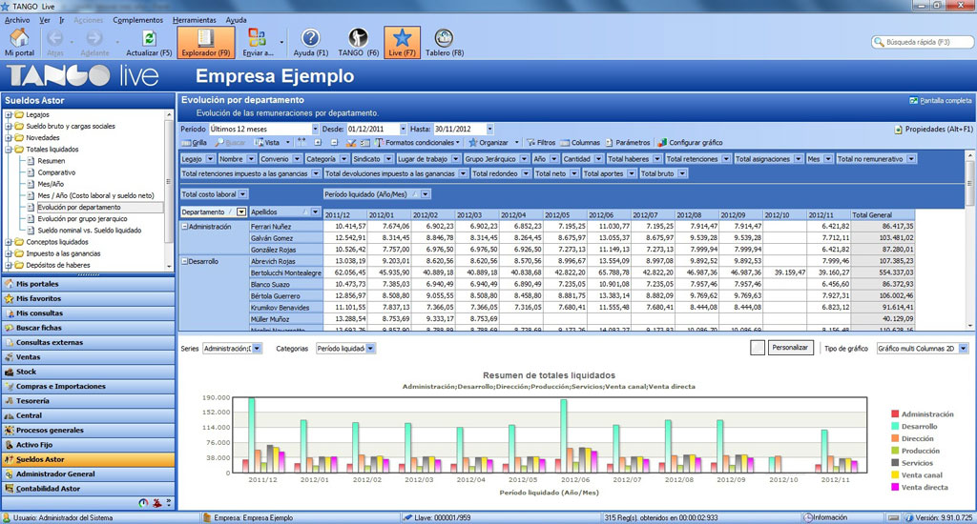
Task: Open the Complementos menu
Action: click(137, 20)
